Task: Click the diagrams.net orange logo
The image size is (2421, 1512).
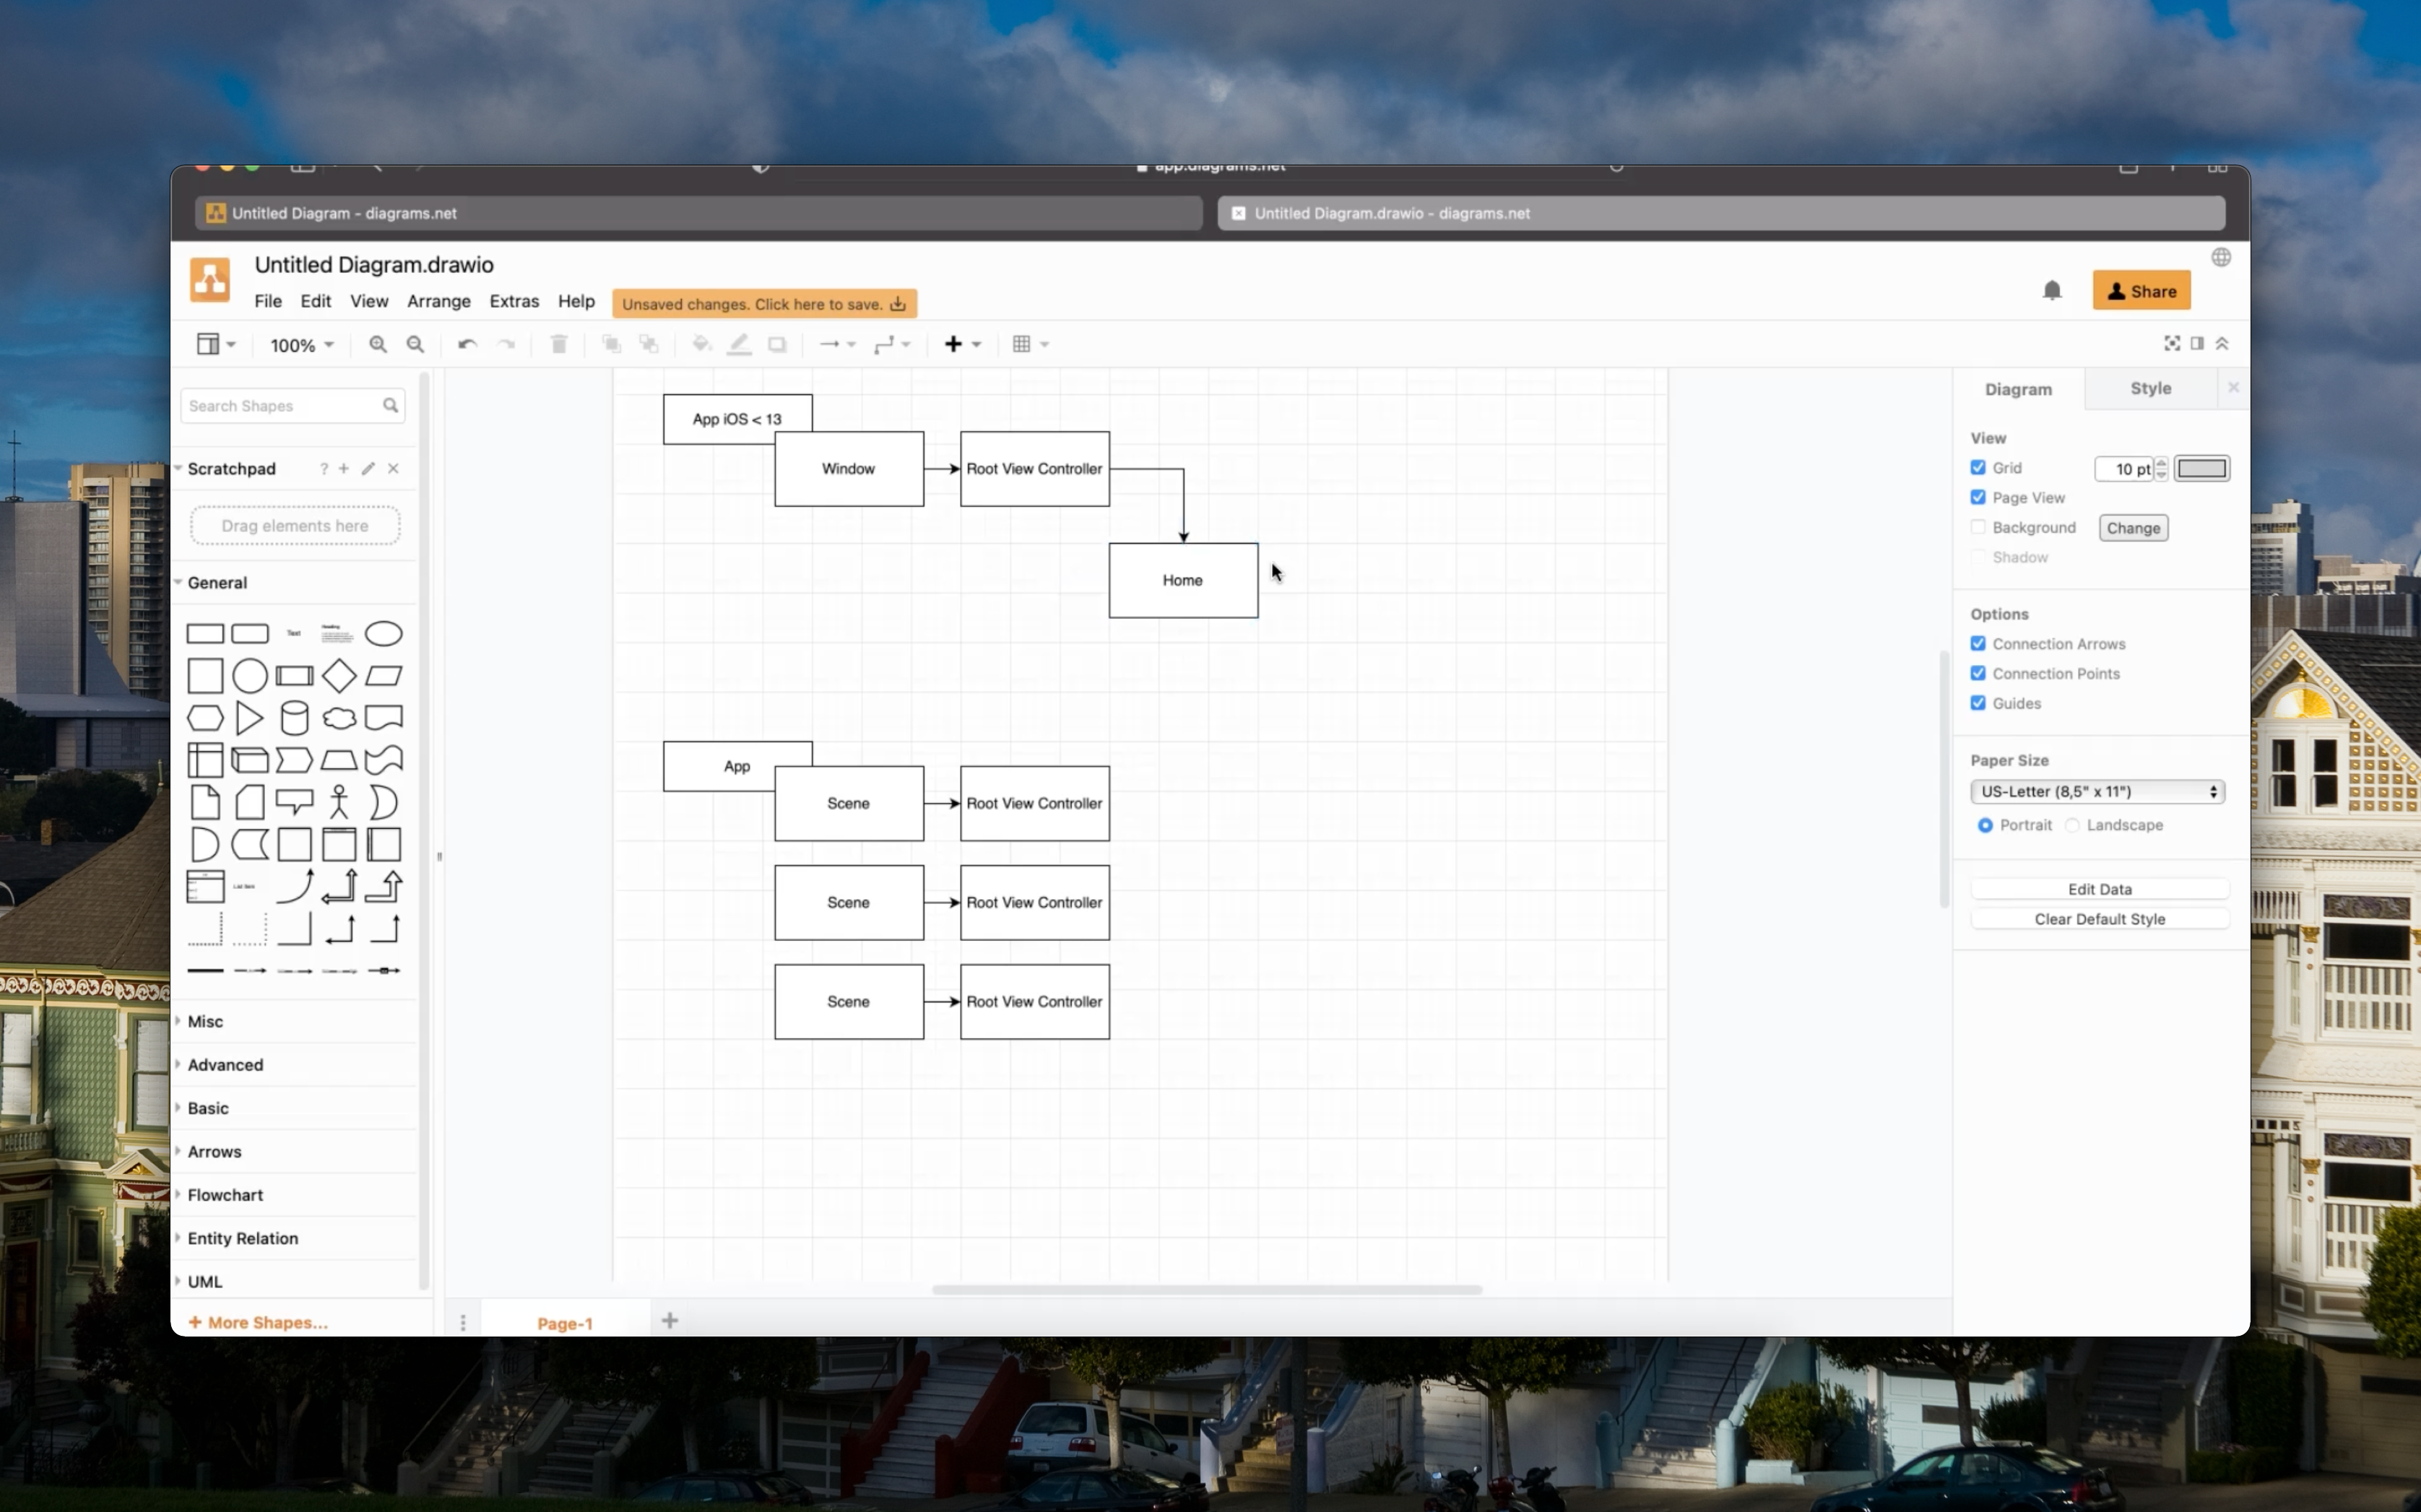Action: tap(210, 279)
